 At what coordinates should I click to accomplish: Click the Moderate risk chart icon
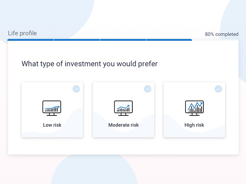tap(123, 108)
